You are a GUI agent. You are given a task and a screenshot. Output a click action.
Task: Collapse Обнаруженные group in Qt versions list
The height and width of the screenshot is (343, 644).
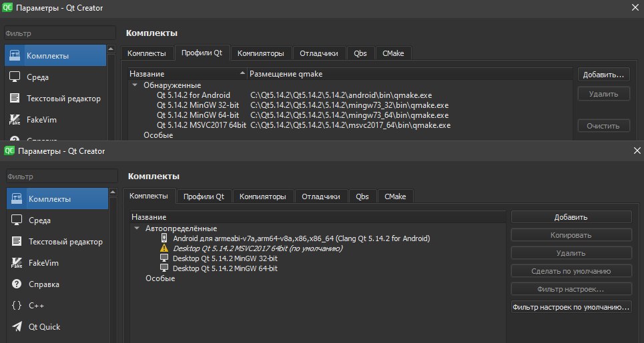tap(135, 85)
